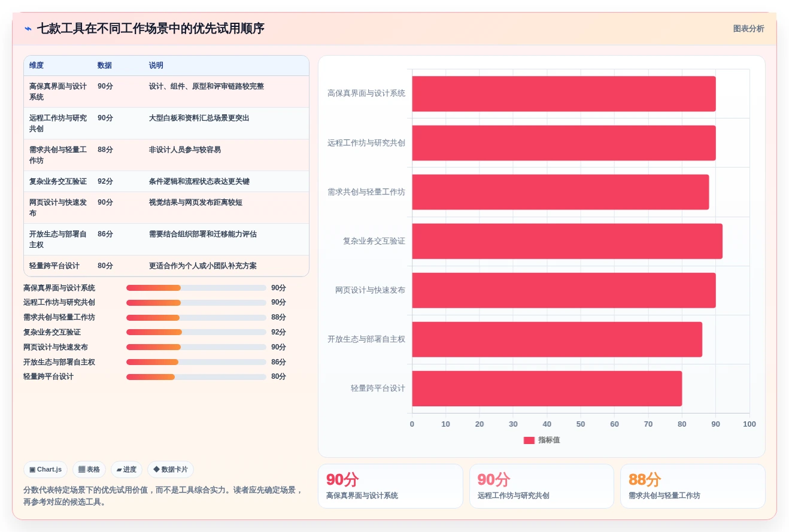The width and height of the screenshot is (789, 532).
Task: Click table cell 开放生态与部署自主权
Action: click(58, 239)
